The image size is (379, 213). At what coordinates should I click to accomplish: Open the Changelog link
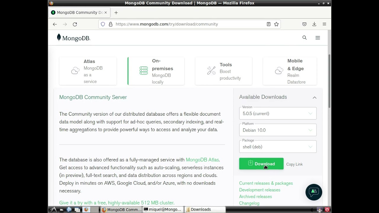point(249,203)
